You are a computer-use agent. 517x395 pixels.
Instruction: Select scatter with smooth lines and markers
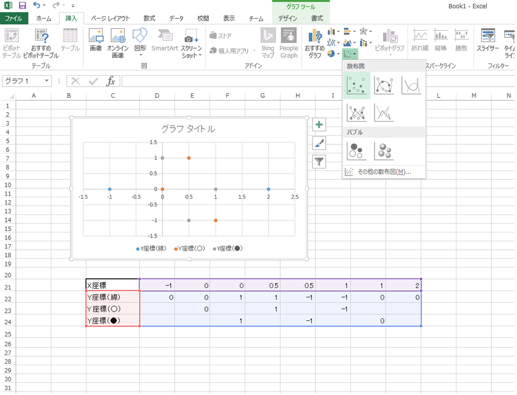coord(385,85)
